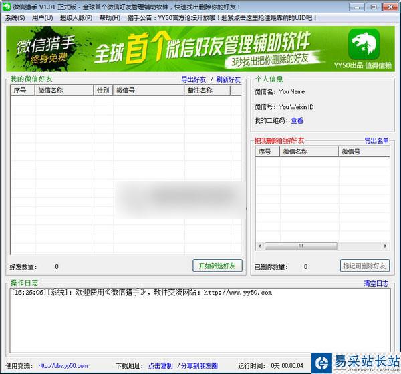
Task: Click the horizontal scrollbar right arrow
Action: click(x=386, y=246)
